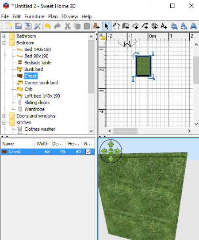
Task: Click the Height column header
Action: [x=74, y=144]
